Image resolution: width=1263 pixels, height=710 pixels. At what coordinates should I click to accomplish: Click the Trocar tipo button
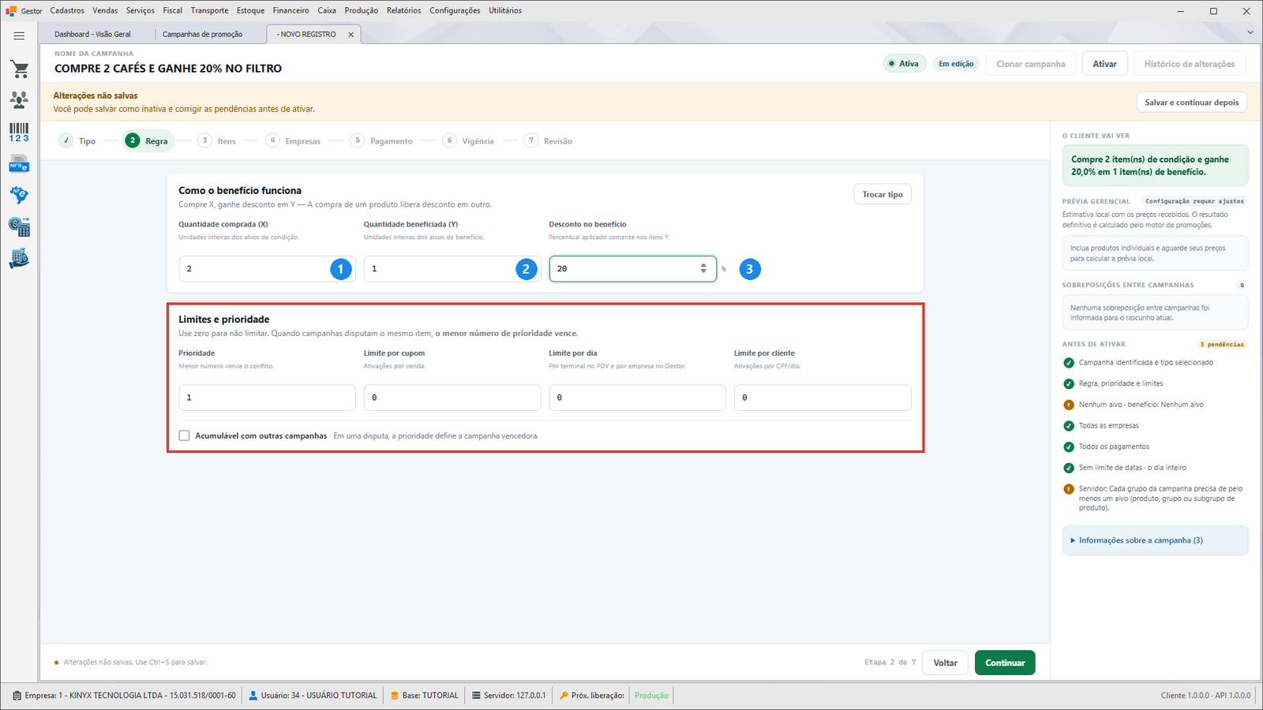883,195
